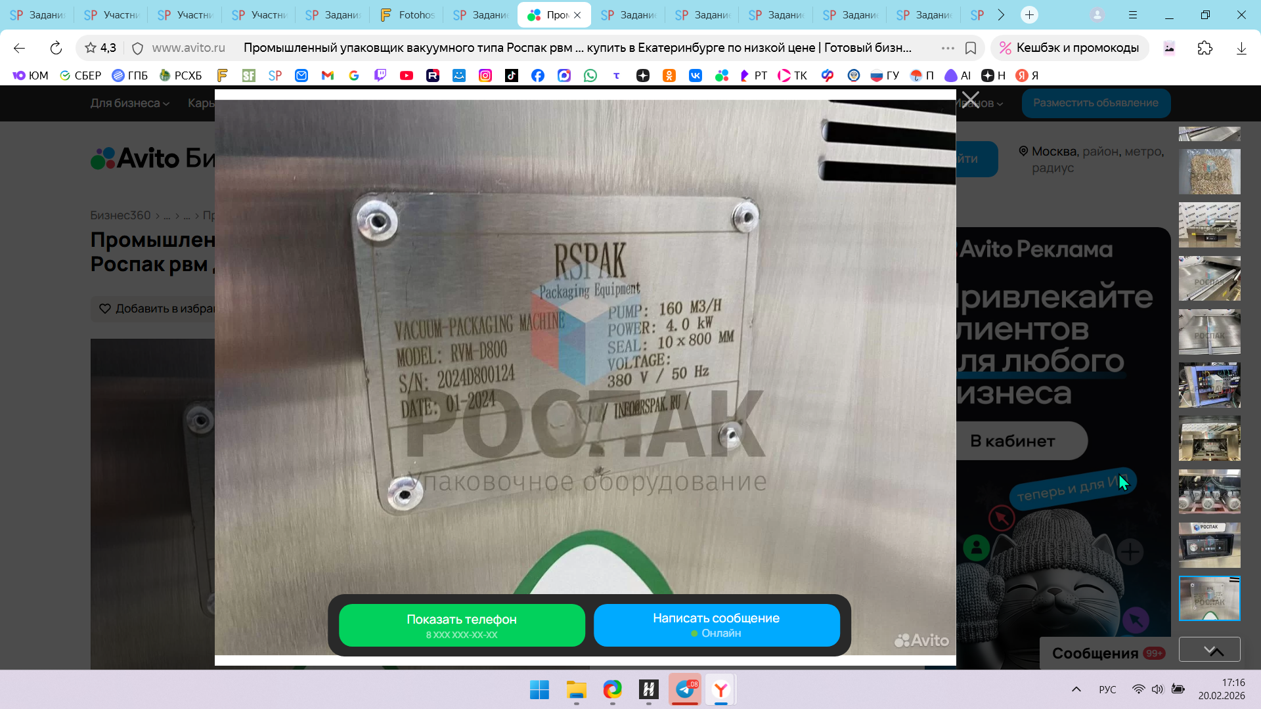Screen dimensions: 1261x709
Task: Expand the 'Для бизнеса' dropdown
Action: point(129,103)
